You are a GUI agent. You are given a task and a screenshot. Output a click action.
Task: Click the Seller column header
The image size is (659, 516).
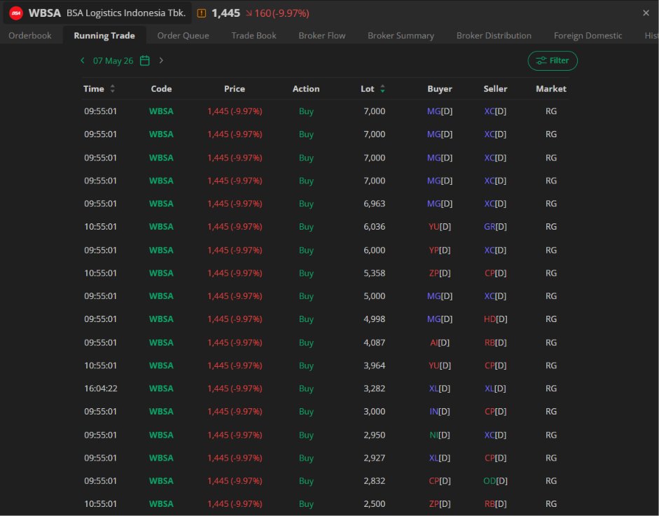click(495, 89)
